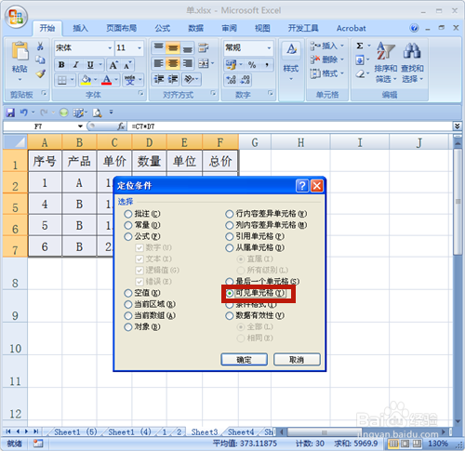This screenshot has height=451, width=465.
Task: Click the ribbon Help icon
Action: coord(414,28)
